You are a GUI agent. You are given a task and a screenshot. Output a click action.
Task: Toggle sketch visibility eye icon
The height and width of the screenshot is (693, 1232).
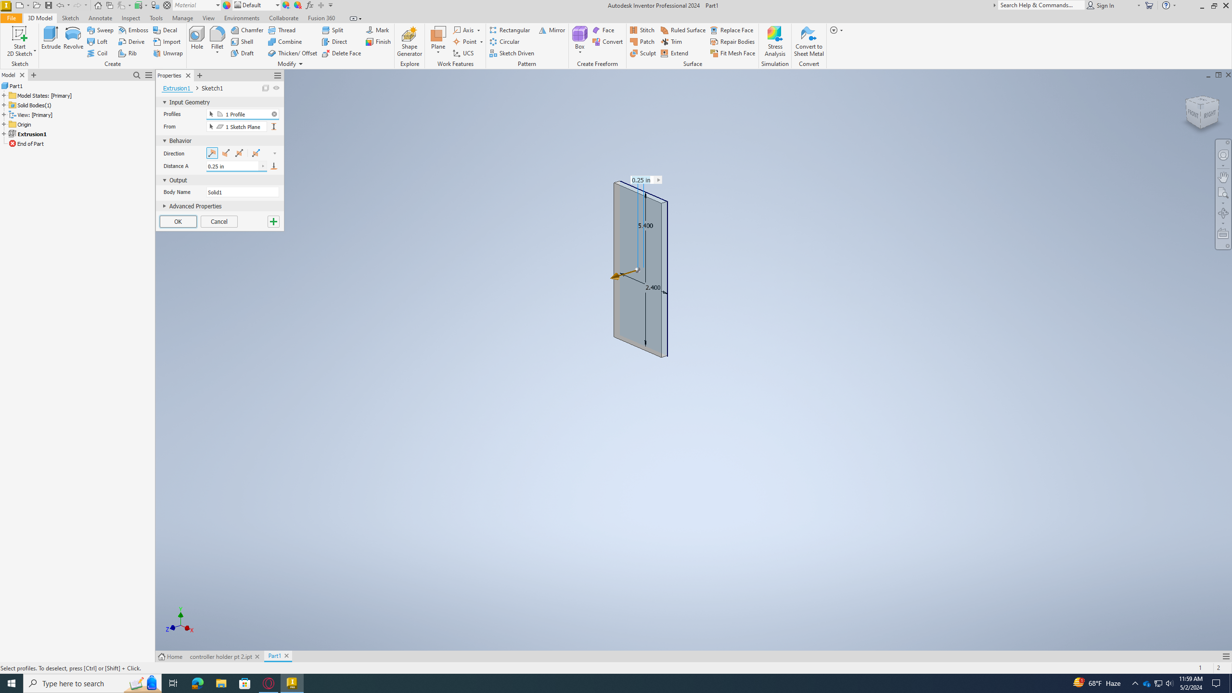coord(276,88)
